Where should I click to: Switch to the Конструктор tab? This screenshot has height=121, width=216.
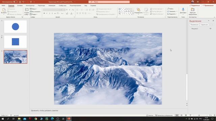(30, 6)
